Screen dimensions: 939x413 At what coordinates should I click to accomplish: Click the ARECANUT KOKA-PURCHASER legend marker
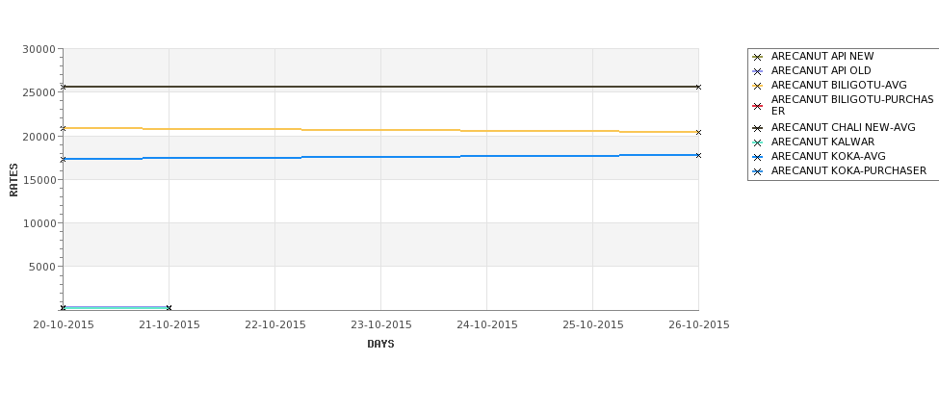coord(757,171)
